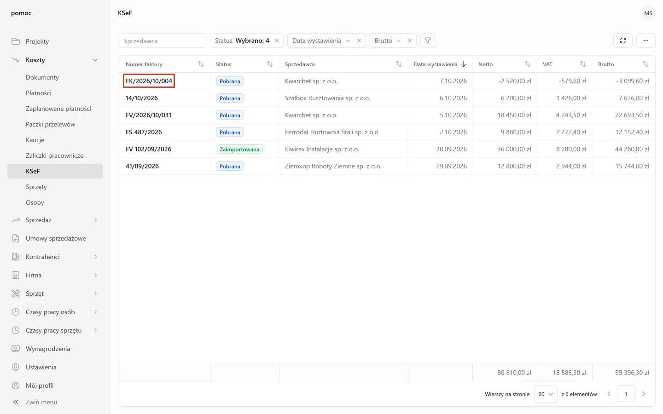The image size is (663, 414).
Task: Open Paczki przelewów menu item
Action: point(55,124)
